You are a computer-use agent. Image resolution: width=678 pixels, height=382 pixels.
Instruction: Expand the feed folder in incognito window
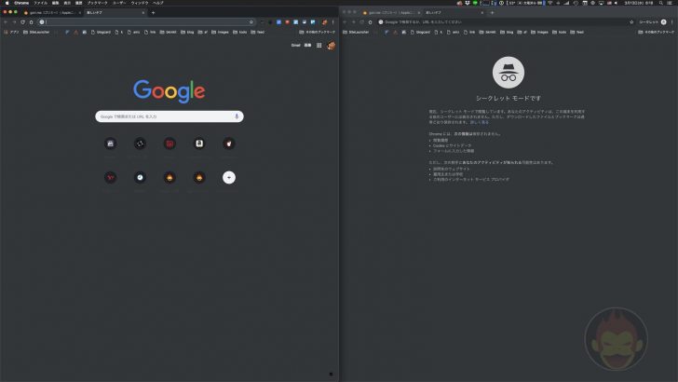tap(577, 32)
